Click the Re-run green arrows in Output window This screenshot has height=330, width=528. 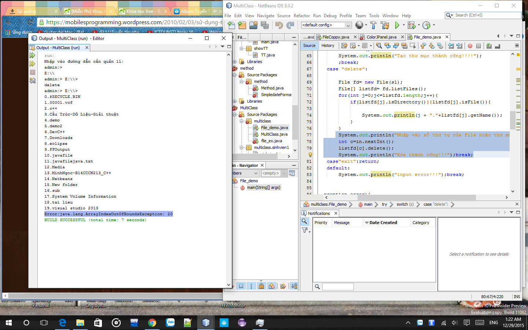pos(33,55)
